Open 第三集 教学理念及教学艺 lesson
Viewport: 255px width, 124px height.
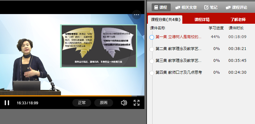click(x=178, y=61)
